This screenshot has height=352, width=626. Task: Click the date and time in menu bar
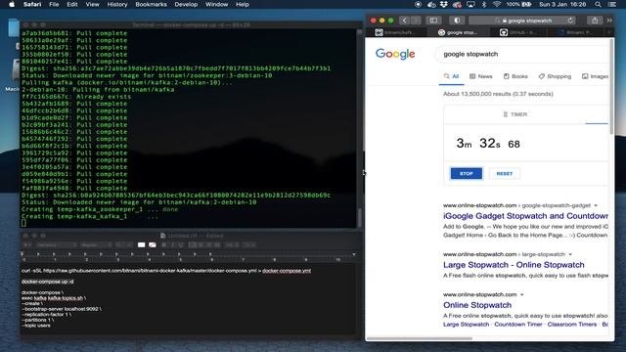pos(562,4)
